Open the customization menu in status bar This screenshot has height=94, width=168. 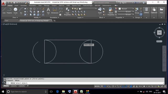(165, 86)
